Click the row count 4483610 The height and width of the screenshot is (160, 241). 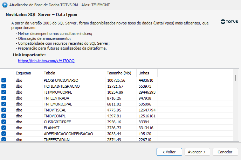point(146,80)
